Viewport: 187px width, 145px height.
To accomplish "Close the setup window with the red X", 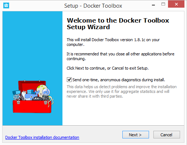I will [176, 4].
